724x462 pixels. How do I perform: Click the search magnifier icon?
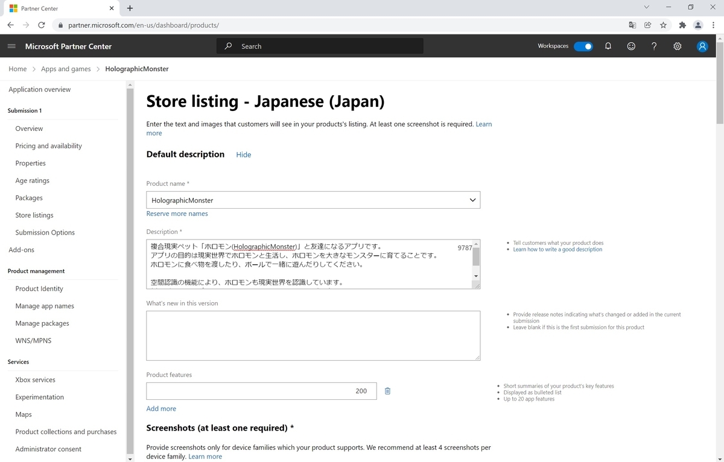pos(228,46)
